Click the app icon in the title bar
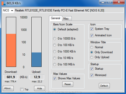This screenshot has width=126, height=94. (3, 3)
